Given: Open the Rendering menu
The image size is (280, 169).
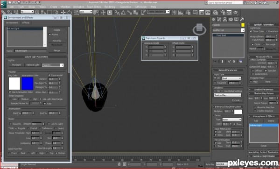Looking at the screenshot, I should point(110,7).
